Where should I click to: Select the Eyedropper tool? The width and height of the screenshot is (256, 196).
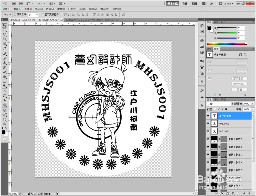pyautogui.click(x=5, y=48)
